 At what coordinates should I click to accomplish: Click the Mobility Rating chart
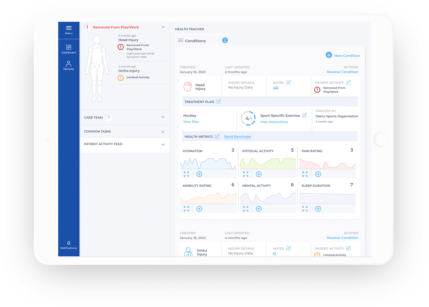point(208,198)
